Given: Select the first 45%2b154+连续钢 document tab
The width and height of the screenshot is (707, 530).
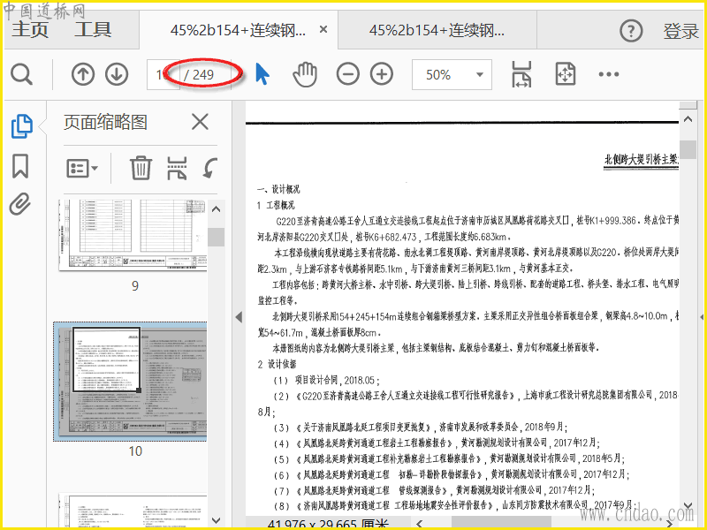Looking at the screenshot, I should tap(238, 30).
